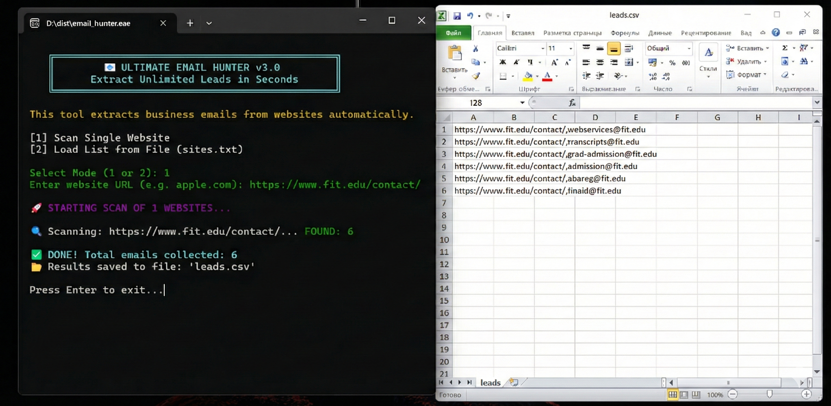Expand the Общий number format dropdown
Viewport: 831px width, 406px height.
click(689, 48)
